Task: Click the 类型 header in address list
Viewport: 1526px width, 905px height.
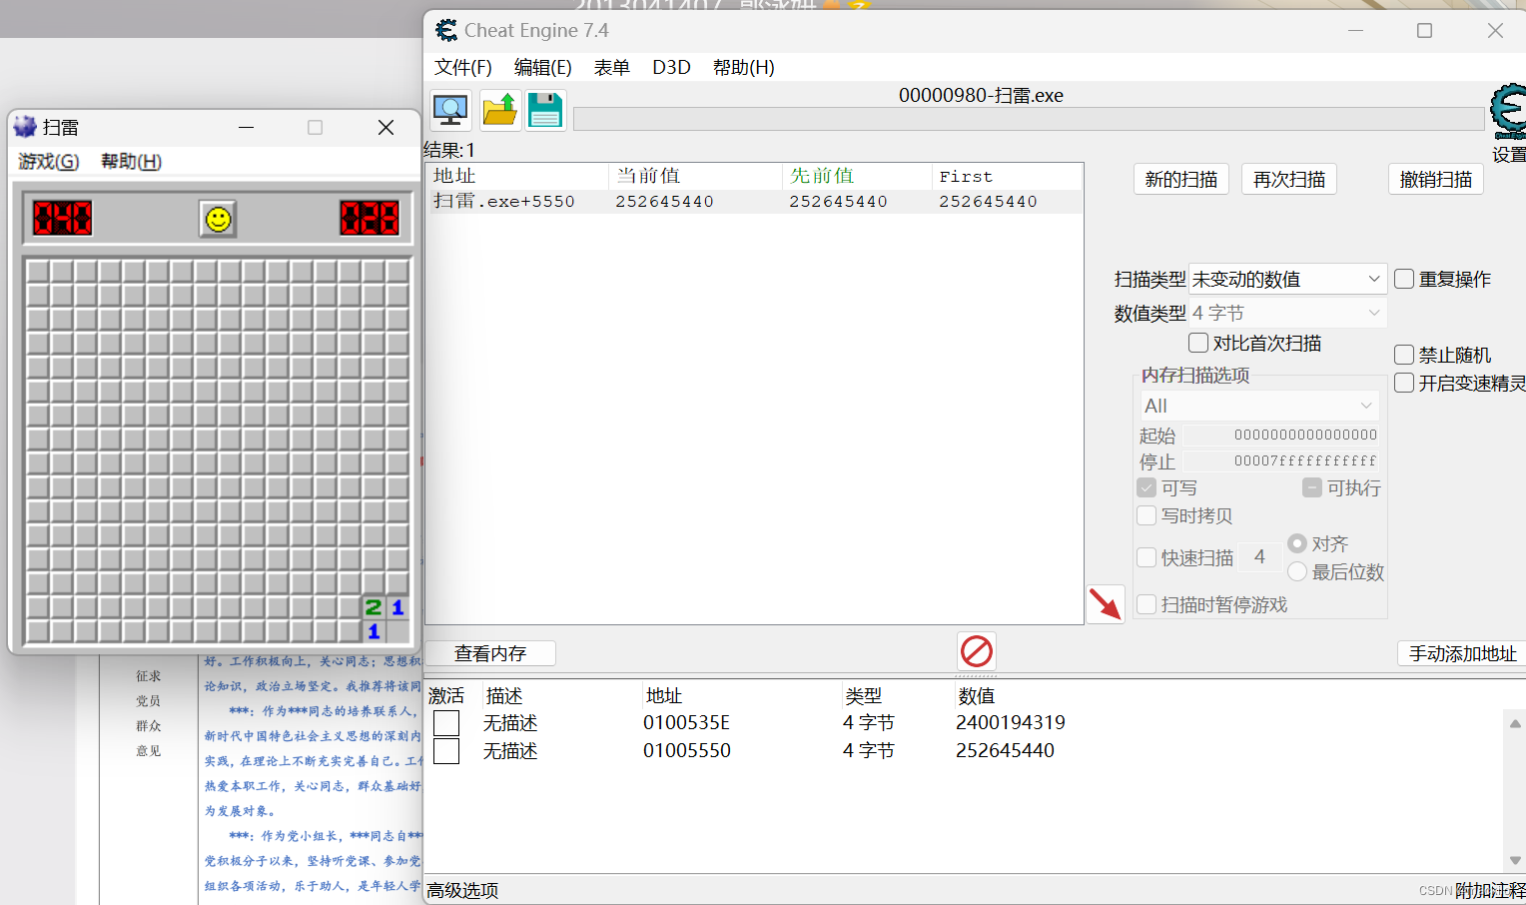Action: tap(864, 695)
